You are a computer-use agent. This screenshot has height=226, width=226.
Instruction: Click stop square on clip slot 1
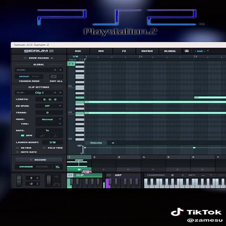(79, 169)
